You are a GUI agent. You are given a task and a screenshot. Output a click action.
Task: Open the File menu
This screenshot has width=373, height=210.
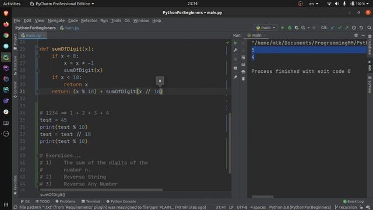tap(17, 20)
